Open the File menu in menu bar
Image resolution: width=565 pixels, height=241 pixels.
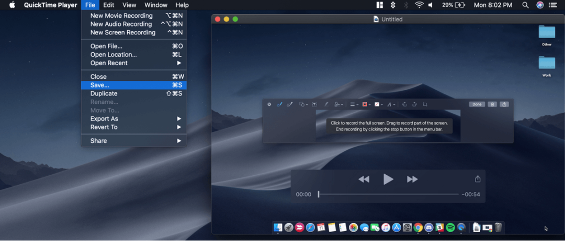point(90,5)
